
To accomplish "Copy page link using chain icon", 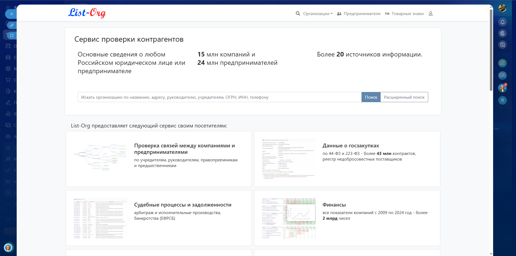I will click(x=12, y=25).
